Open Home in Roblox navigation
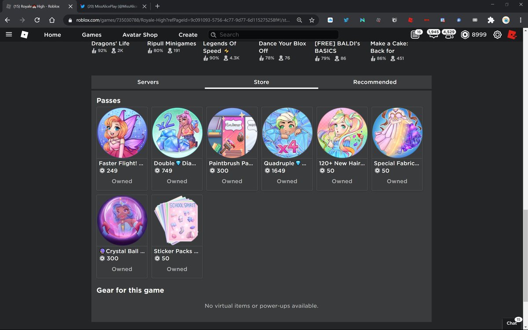 click(x=52, y=35)
